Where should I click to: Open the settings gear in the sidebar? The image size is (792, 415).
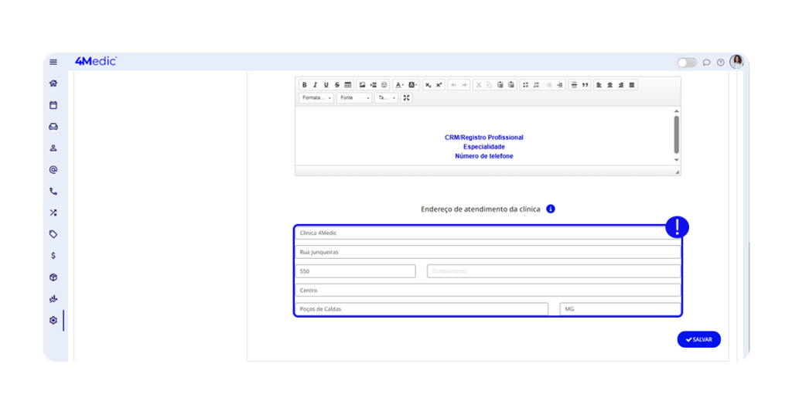(x=53, y=320)
